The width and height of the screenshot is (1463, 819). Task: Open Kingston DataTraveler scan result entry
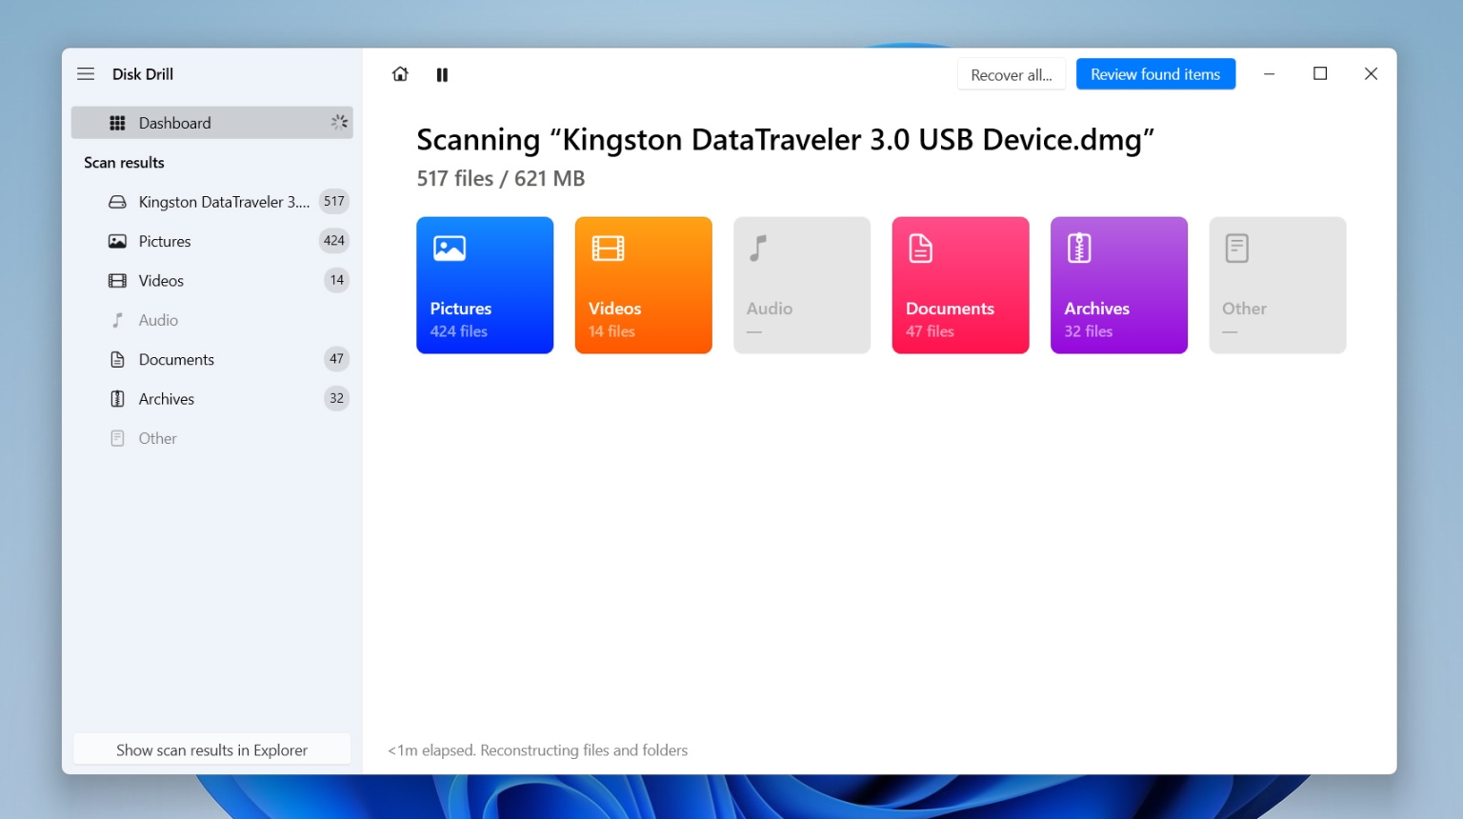click(212, 202)
